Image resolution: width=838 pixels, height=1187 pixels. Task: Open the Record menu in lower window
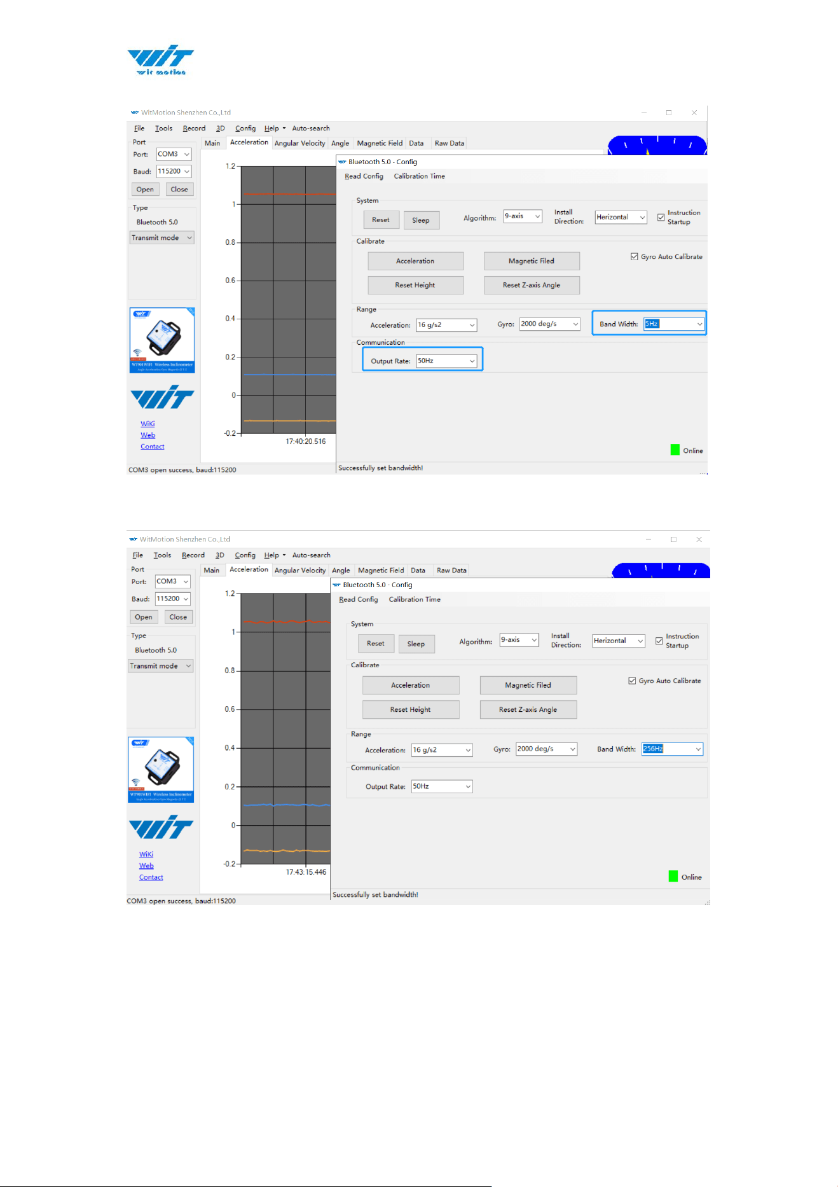[193, 555]
